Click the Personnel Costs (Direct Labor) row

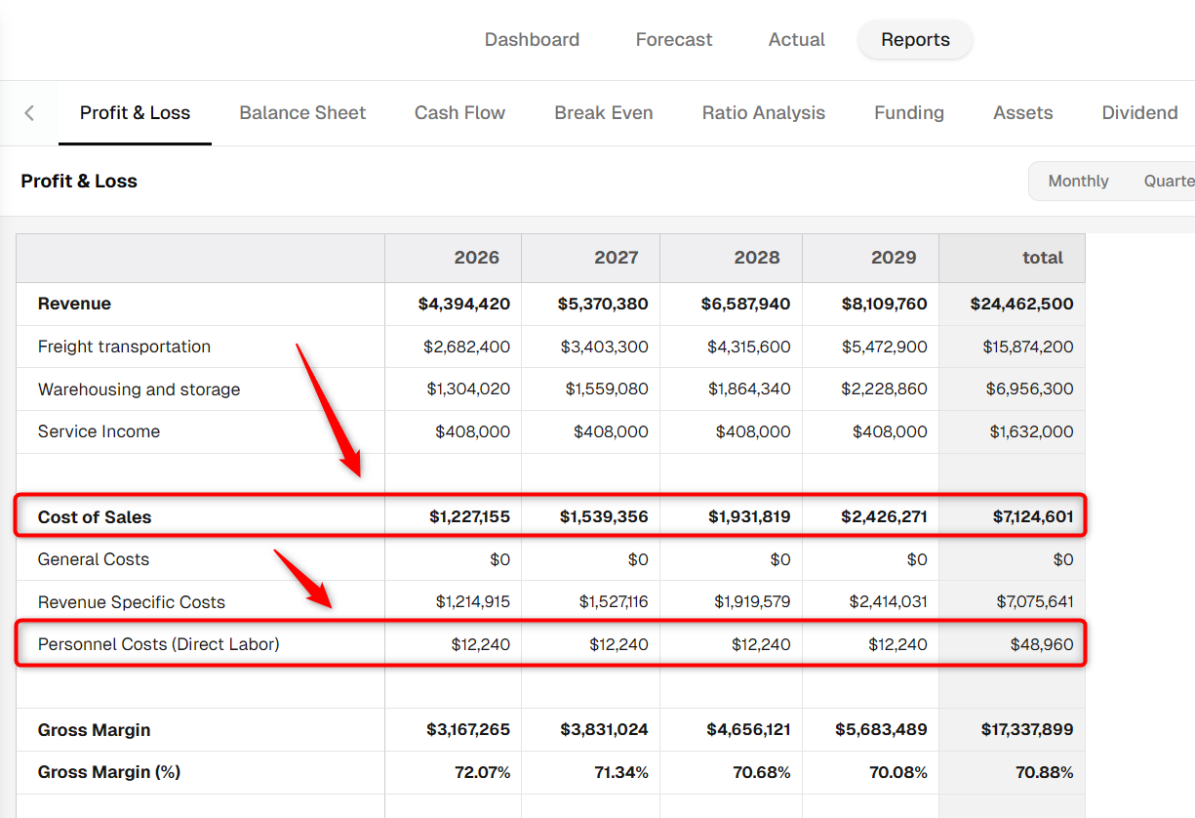551,644
